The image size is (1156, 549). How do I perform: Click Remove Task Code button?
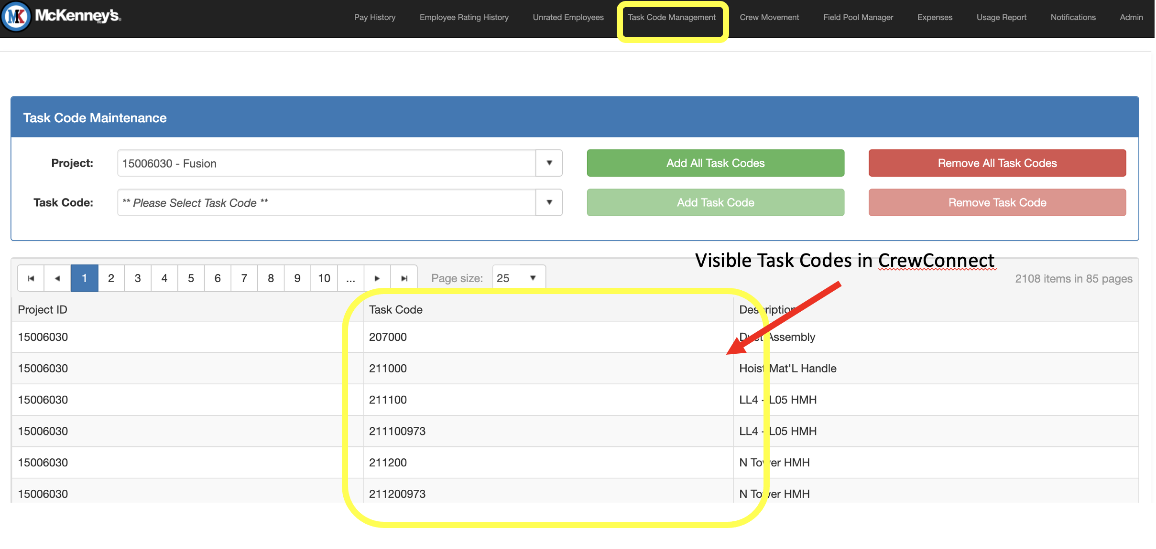click(997, 202)
